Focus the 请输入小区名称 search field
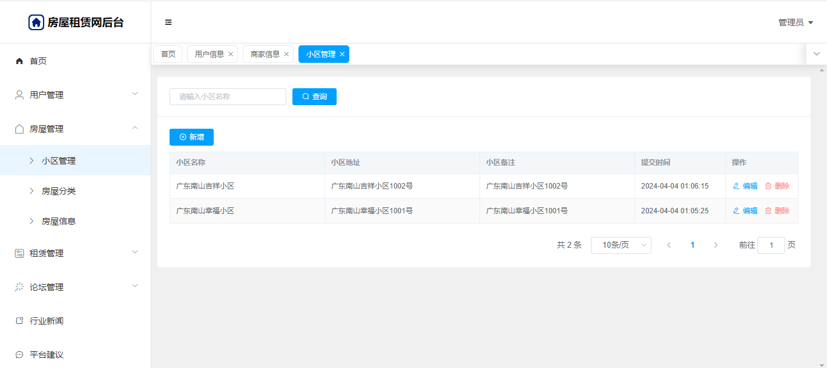The width and height of the screenshot is (827, 368). tap(228, 97)
